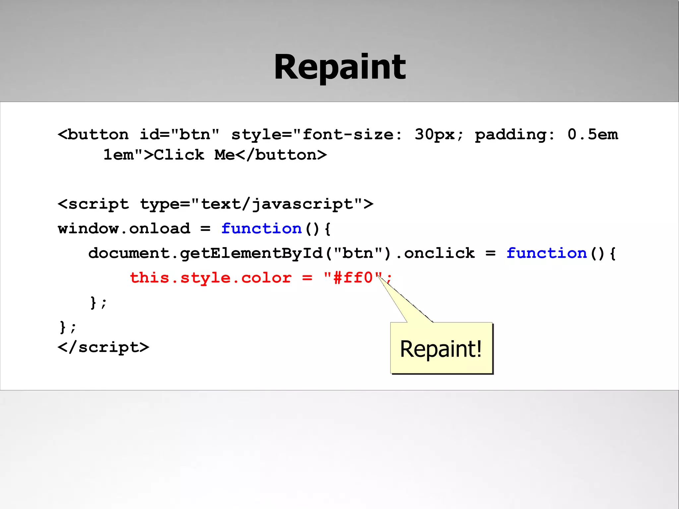The height and width of the screenshot is (509, 679).
Task: Click the closing </script> tag
Action: (x=103, y=347)
